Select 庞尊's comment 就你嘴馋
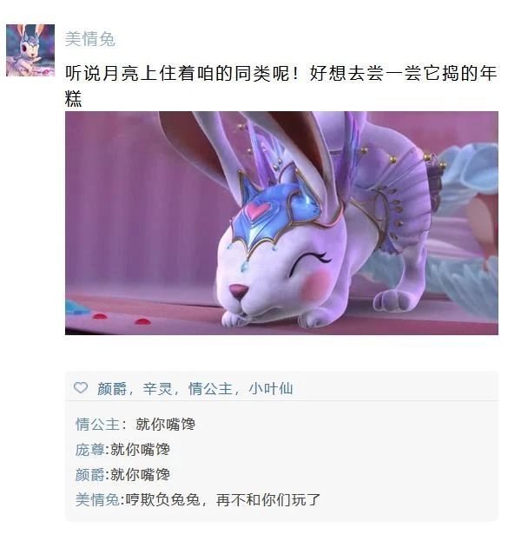The image size is (508, 554). point(141,450)
